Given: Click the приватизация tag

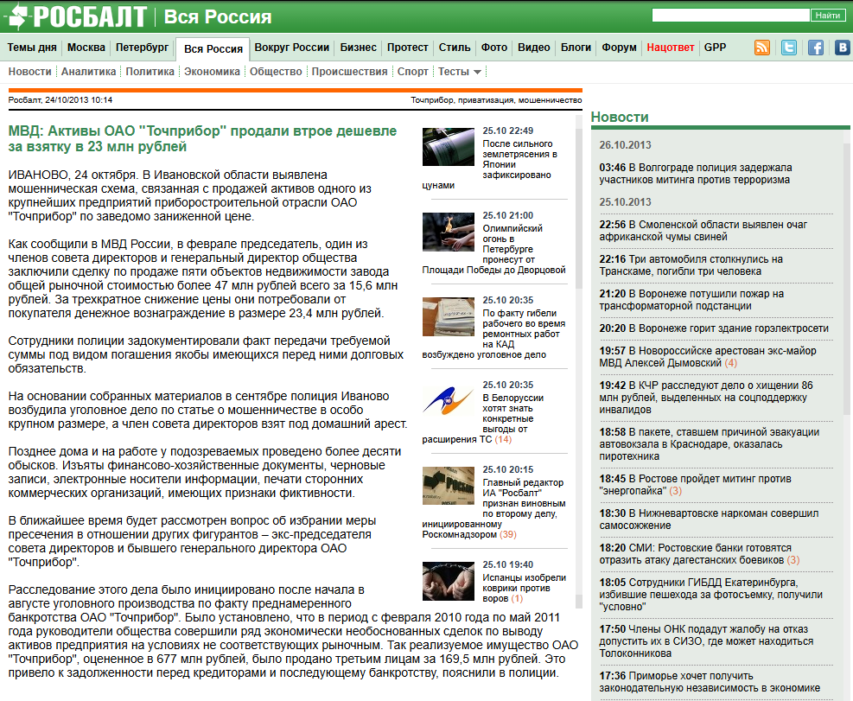Looking at the screenshot, I should point(486,100).
